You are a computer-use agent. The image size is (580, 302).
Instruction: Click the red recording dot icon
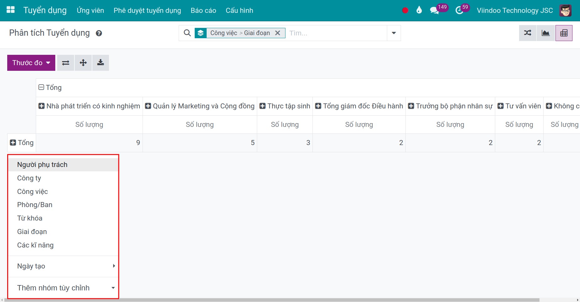tap(405, 10)
